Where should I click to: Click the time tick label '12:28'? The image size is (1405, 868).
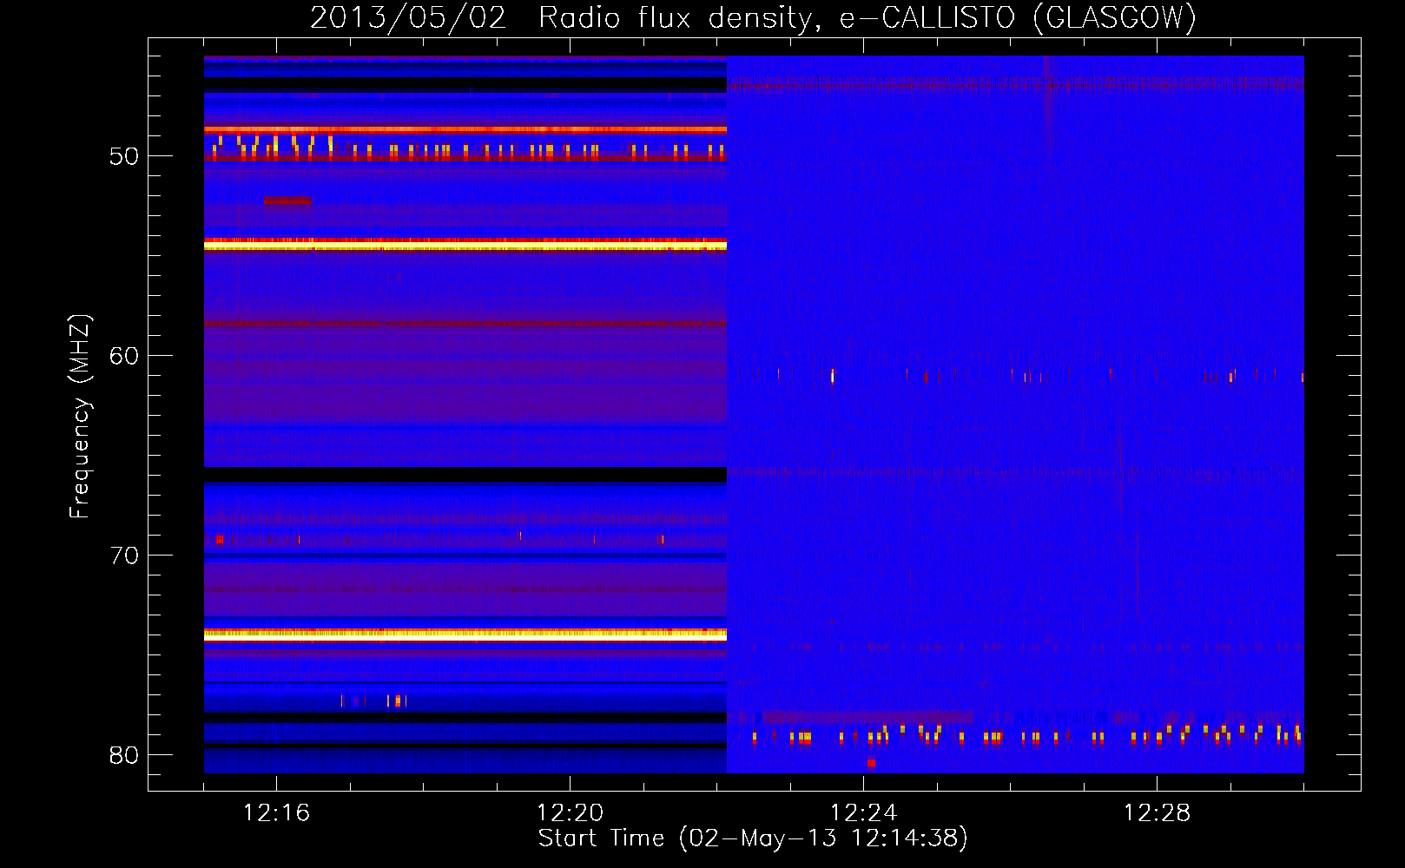[1157, 813]
